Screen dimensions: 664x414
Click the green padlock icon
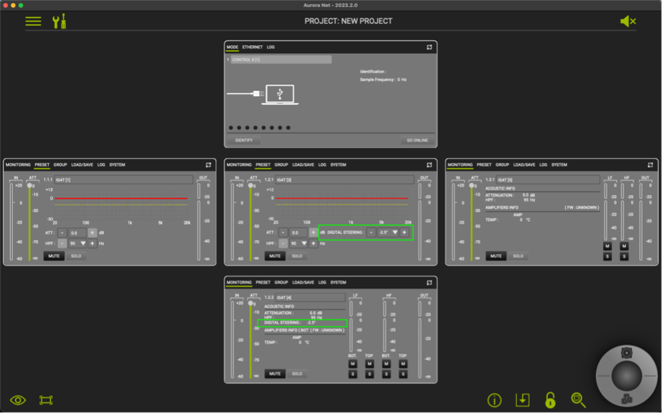[x=550, y=400]
